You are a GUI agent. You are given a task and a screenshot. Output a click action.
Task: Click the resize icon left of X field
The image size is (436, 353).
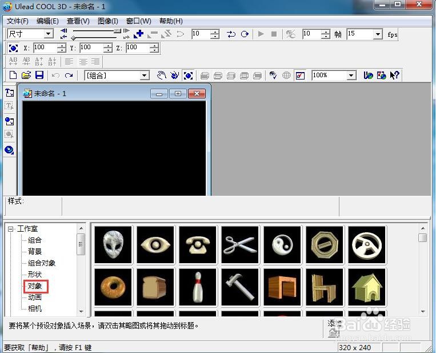[x=13, y=48]
